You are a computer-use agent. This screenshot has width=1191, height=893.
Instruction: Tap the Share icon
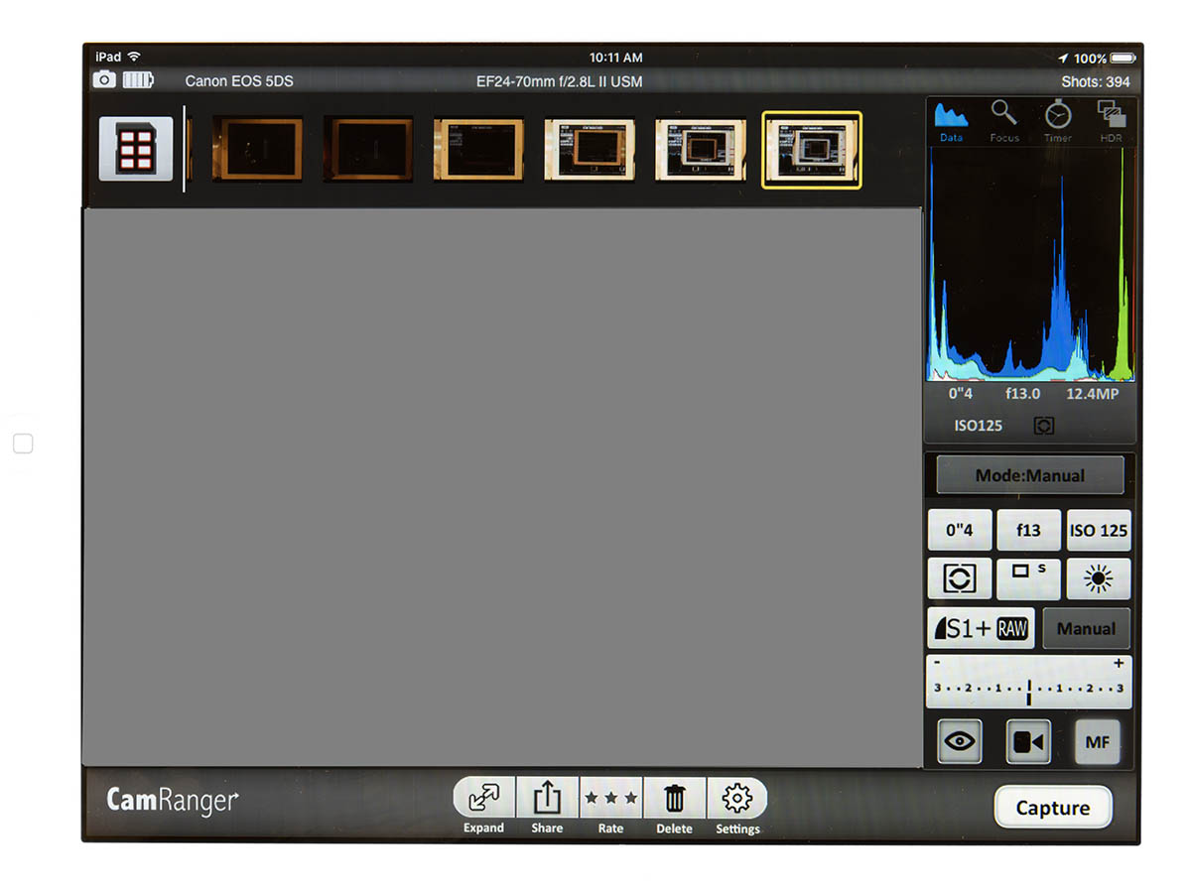coord(547,798)
